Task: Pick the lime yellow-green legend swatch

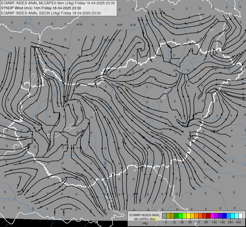Action: 184,216
